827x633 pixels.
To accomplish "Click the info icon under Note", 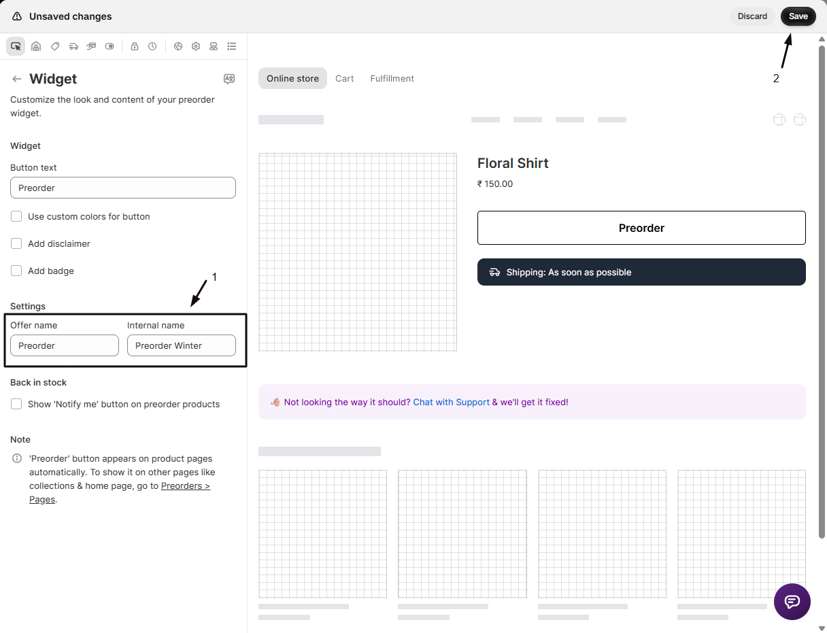I will [17, 458].
